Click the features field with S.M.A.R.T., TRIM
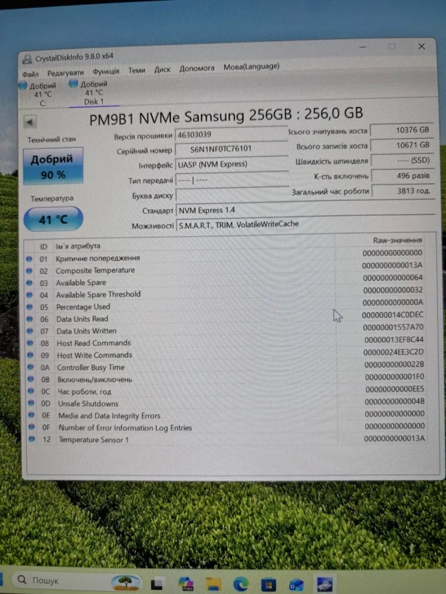446x594 pixels. [306, 224]
